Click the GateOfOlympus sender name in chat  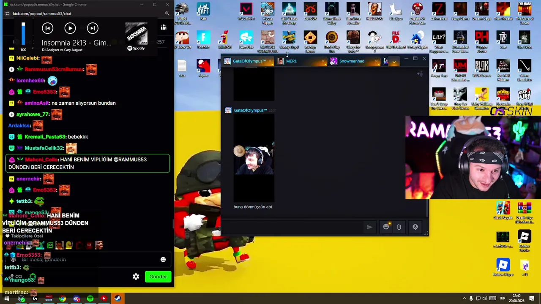(250, 110)
